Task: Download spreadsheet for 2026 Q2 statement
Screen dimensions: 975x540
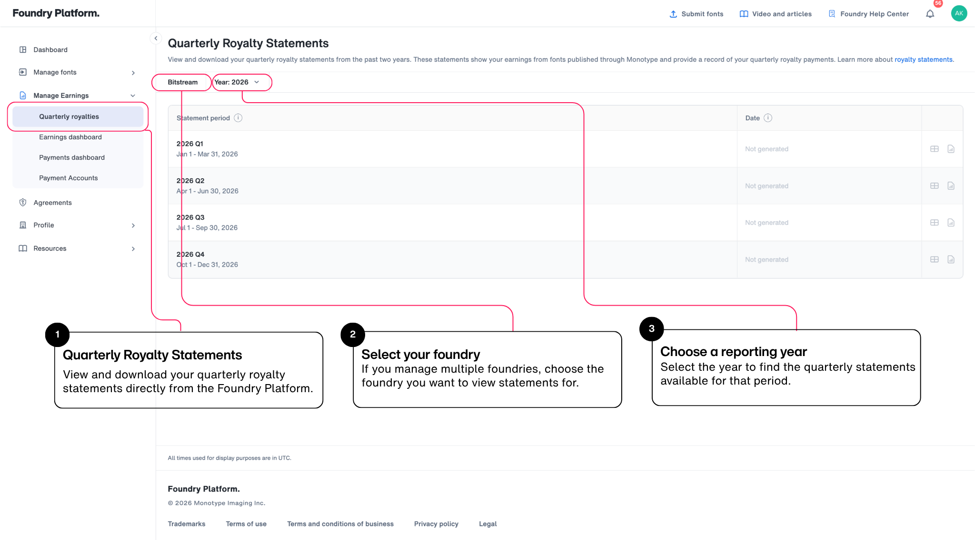Action: coord(935,186)
